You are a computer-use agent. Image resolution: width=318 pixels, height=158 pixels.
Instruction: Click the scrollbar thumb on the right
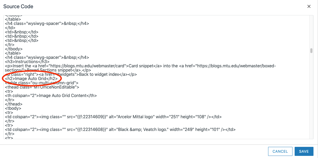coord(311,50)
